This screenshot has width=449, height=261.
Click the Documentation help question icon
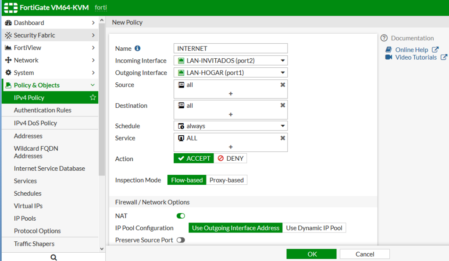coord(384,38)
